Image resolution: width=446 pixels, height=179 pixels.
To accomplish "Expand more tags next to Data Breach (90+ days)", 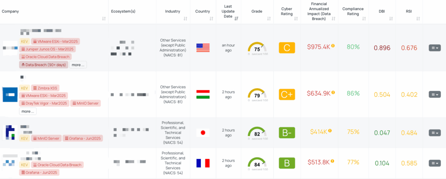I will point(78,65).
